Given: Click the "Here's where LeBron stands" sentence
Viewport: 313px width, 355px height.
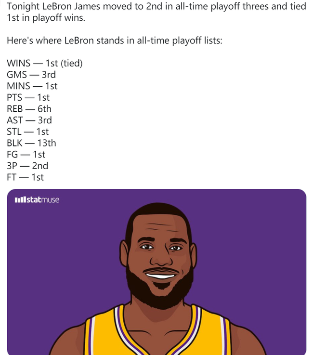Looking at the screenshot, I should click(115, 41).
